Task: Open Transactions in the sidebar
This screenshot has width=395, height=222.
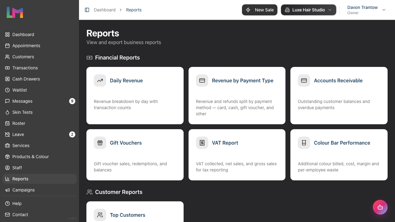Action: 39,68
